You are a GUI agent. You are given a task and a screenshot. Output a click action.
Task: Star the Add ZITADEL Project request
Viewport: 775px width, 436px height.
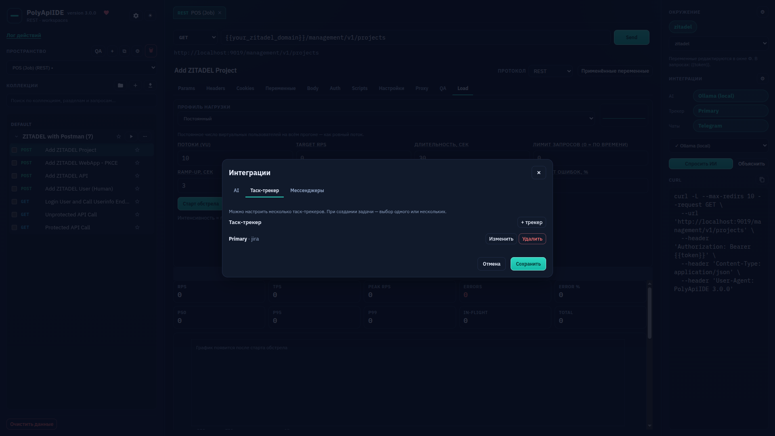[x=137, y=150]
